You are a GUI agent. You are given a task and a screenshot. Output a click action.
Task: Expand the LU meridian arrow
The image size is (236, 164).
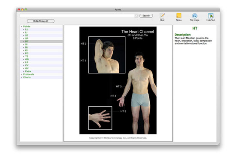(x=24, y=30)
